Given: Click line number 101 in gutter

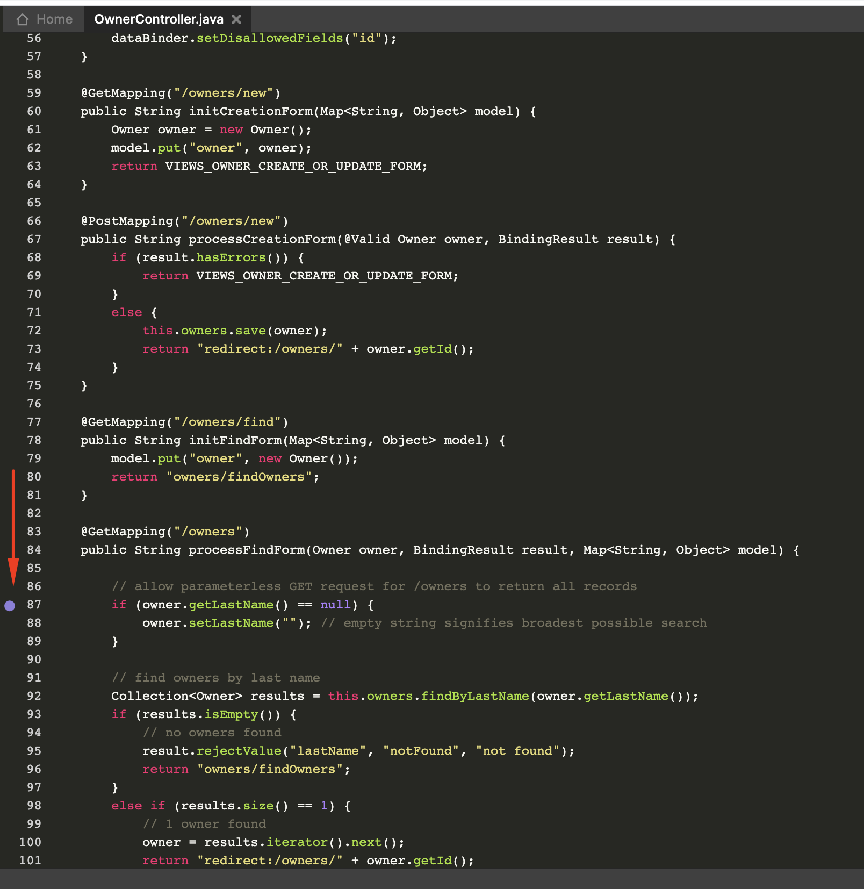Looking at the screenshot, I should point(30,861).
